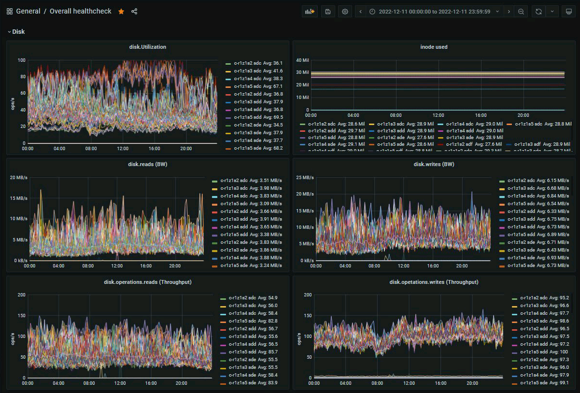
Task: Click the Add panel icon
Action: point(309,12)
